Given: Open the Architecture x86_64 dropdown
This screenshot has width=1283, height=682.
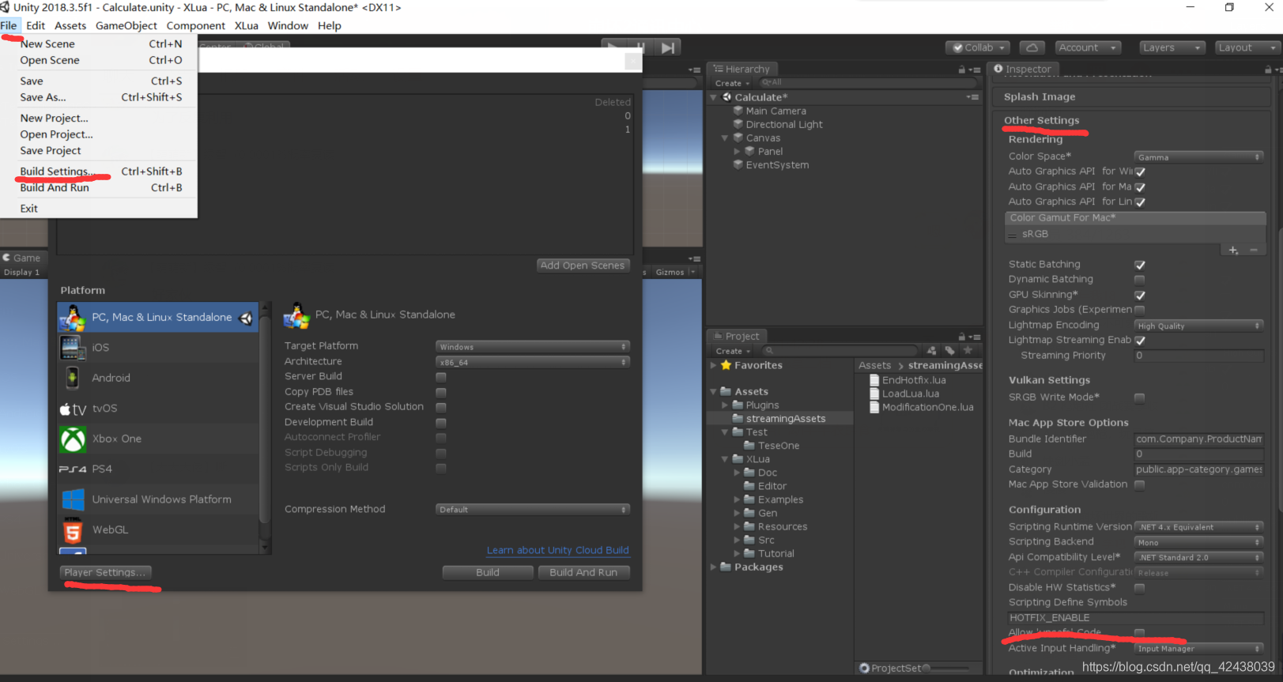Looking at the screenshot, I should [533, 362].
